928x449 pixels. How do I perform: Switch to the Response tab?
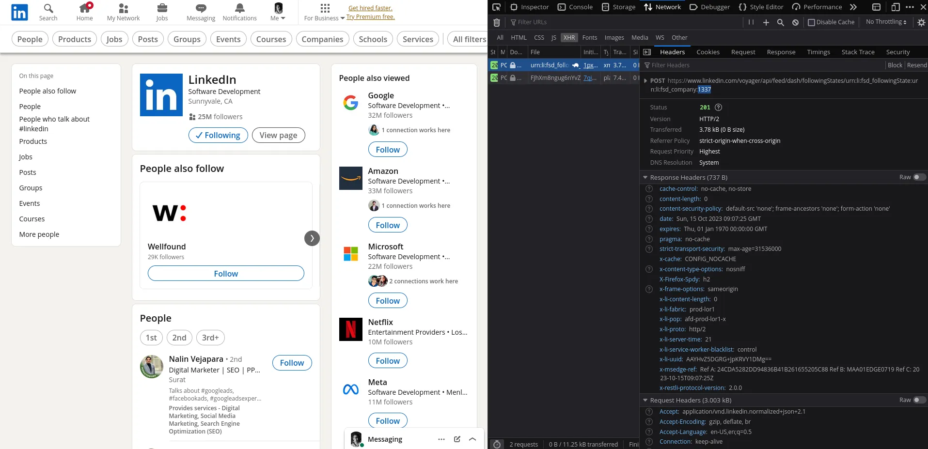coord(781,52)
